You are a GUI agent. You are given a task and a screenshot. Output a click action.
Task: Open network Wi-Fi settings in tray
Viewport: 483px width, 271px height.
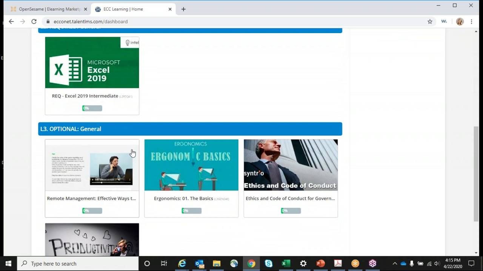(x=429, y=263)
